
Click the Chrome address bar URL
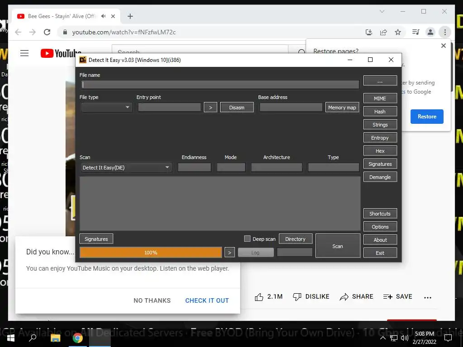[x=124, y=32]
